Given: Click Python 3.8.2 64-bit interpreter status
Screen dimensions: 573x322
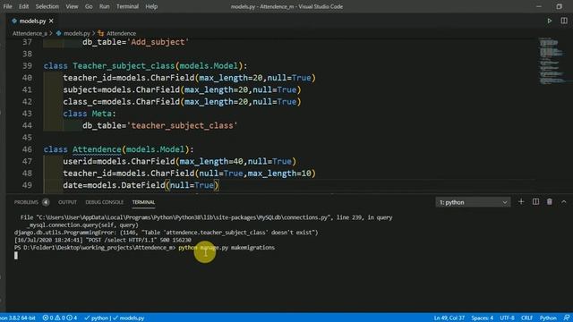Looking at the screenshot, I should click(18, 318).
